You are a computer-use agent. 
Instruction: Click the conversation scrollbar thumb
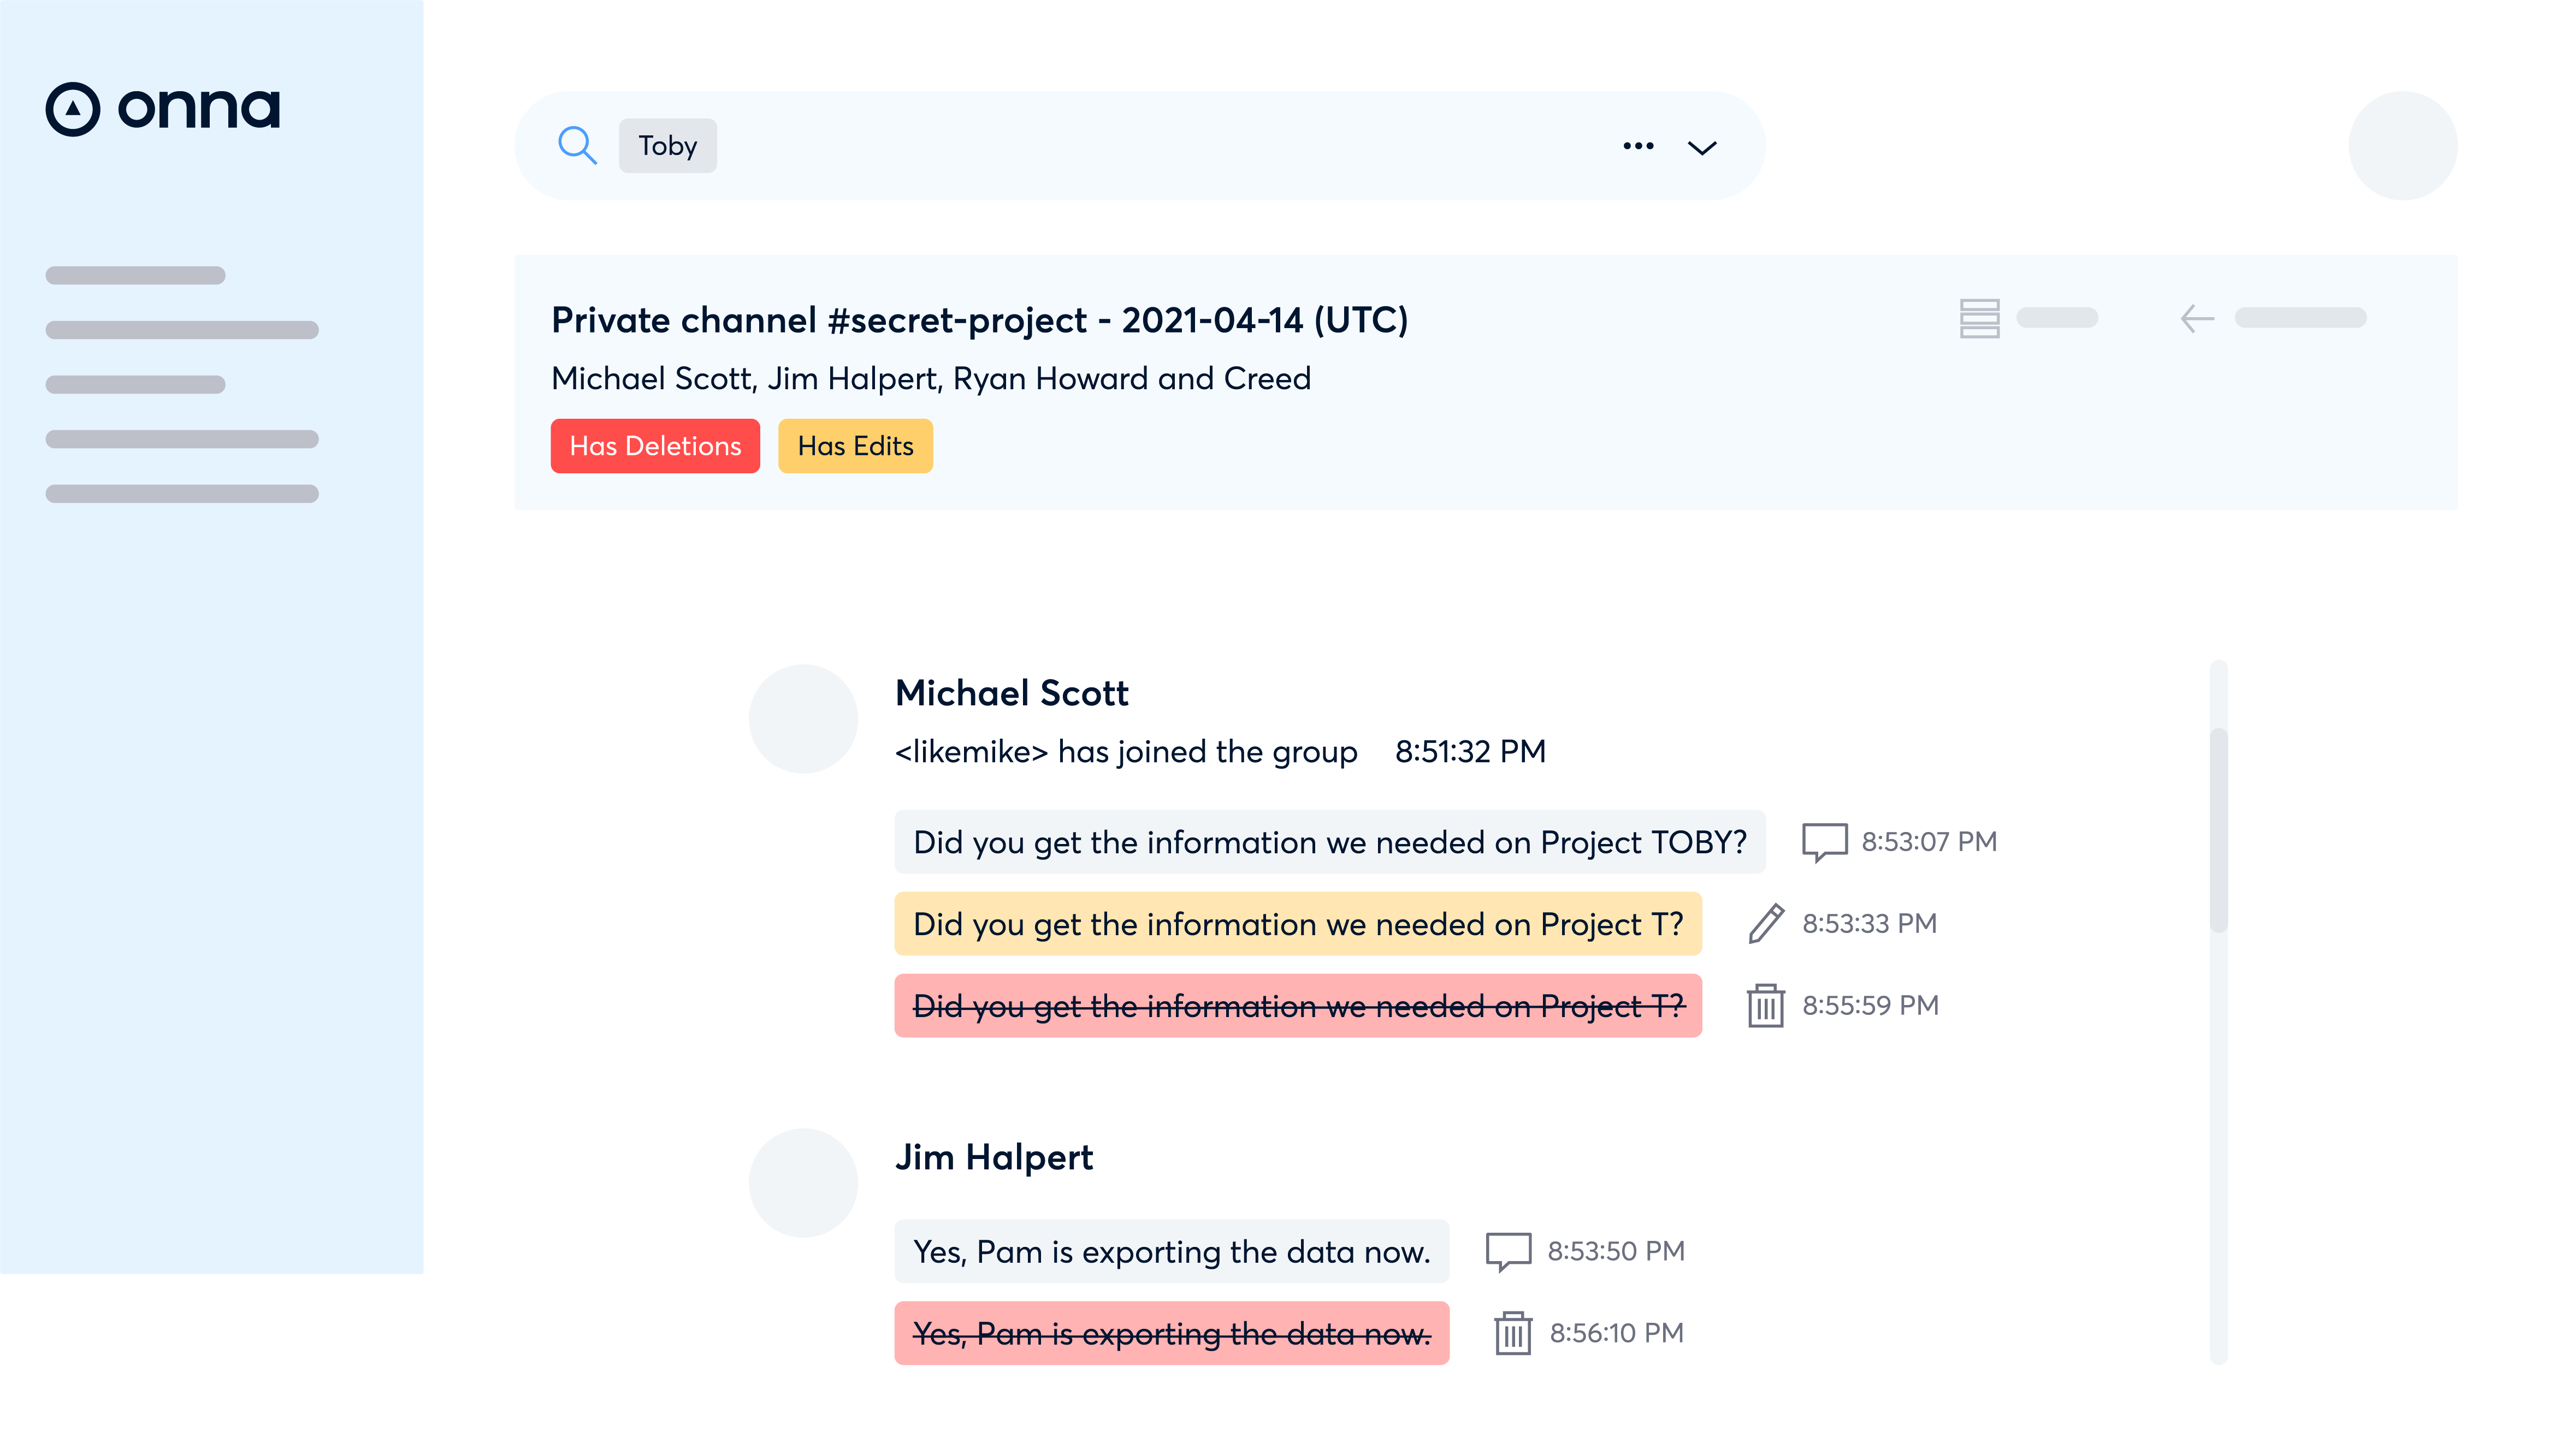point(2218,830)
